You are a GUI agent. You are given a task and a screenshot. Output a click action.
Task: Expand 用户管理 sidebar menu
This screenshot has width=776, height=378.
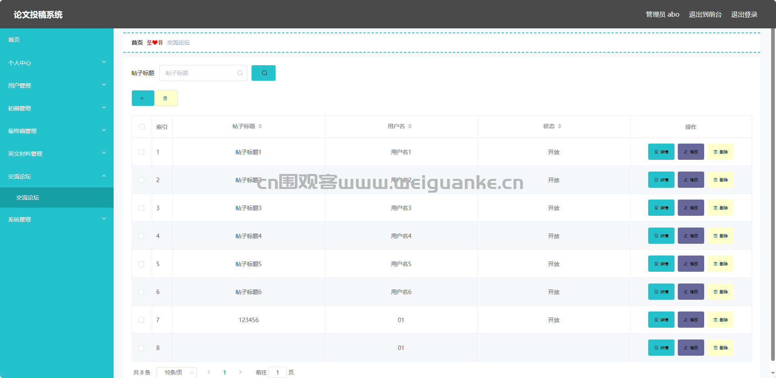pyautogui.click(x=57, y=85)
